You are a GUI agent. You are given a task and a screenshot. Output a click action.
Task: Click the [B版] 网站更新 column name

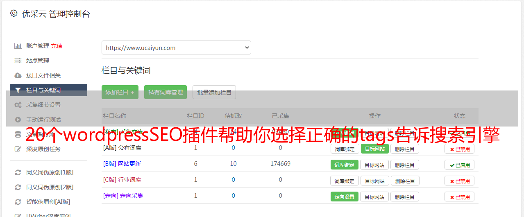click(x=122, y=164)
